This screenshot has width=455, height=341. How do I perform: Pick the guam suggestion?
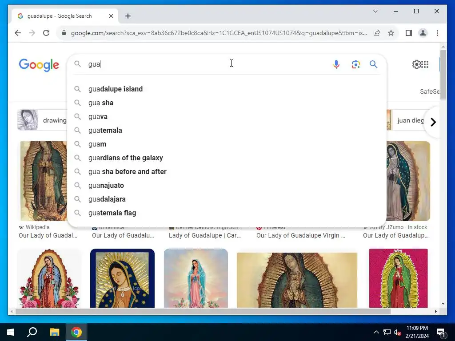click(227, 144)
